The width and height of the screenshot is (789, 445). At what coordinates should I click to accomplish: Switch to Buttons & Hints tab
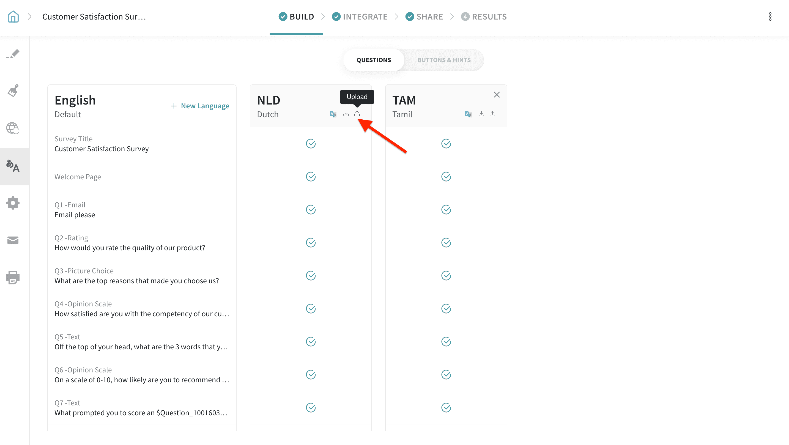[x=444, y=60]
